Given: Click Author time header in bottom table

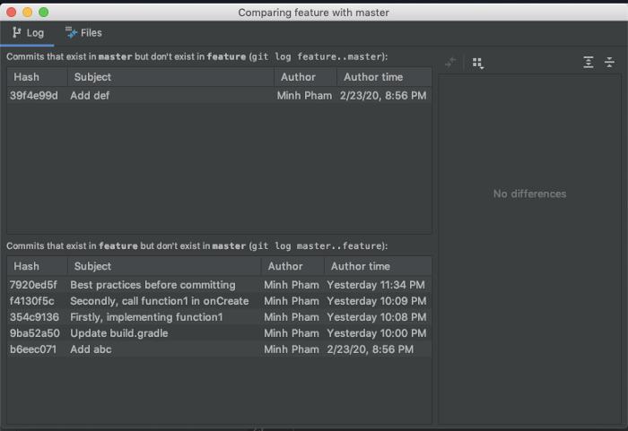Looking at the screenshot, I should [x=361, y=266].
